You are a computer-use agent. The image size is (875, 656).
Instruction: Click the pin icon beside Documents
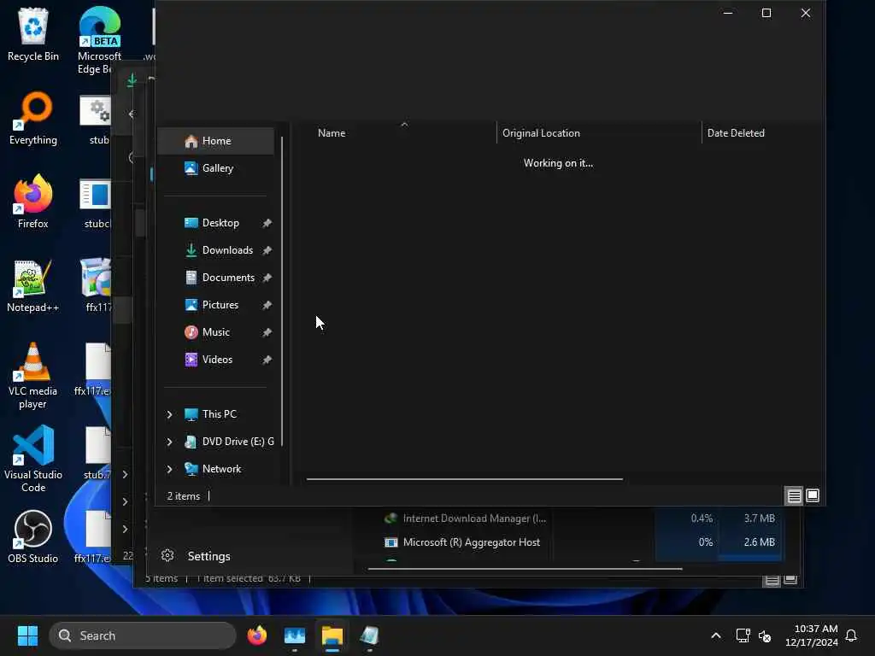267,278
